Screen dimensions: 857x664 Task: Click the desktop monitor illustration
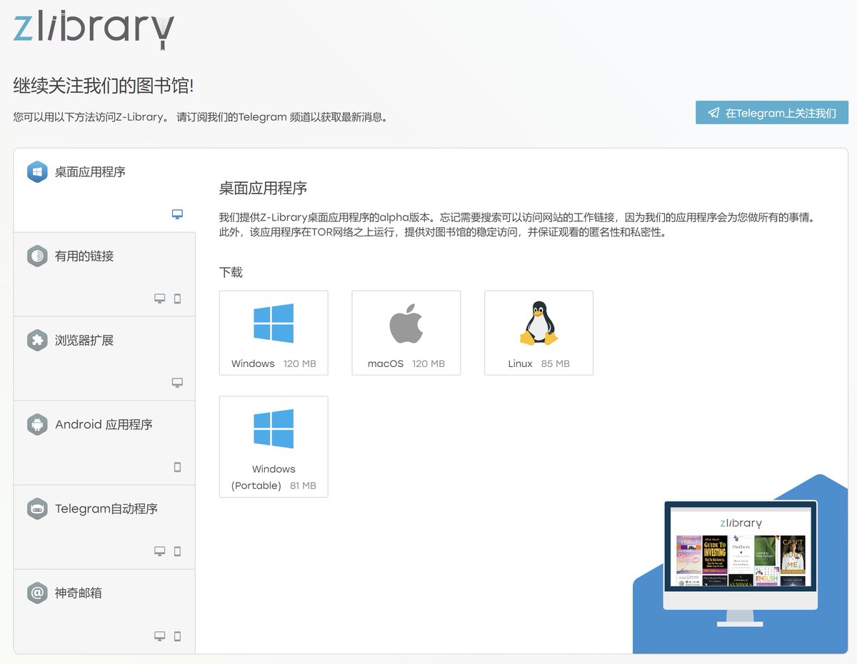[x=741, y=563]
